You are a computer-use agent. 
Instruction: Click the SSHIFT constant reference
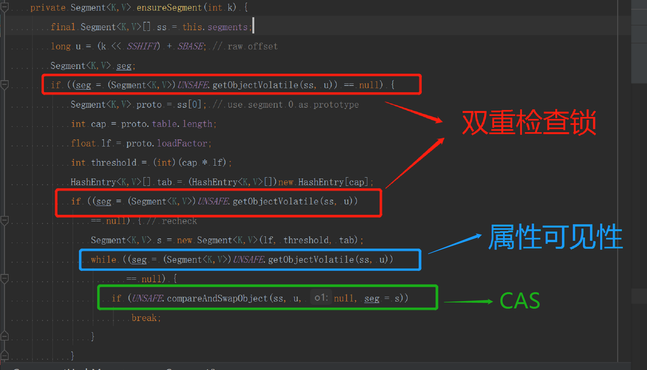click(x=143, y=46)
